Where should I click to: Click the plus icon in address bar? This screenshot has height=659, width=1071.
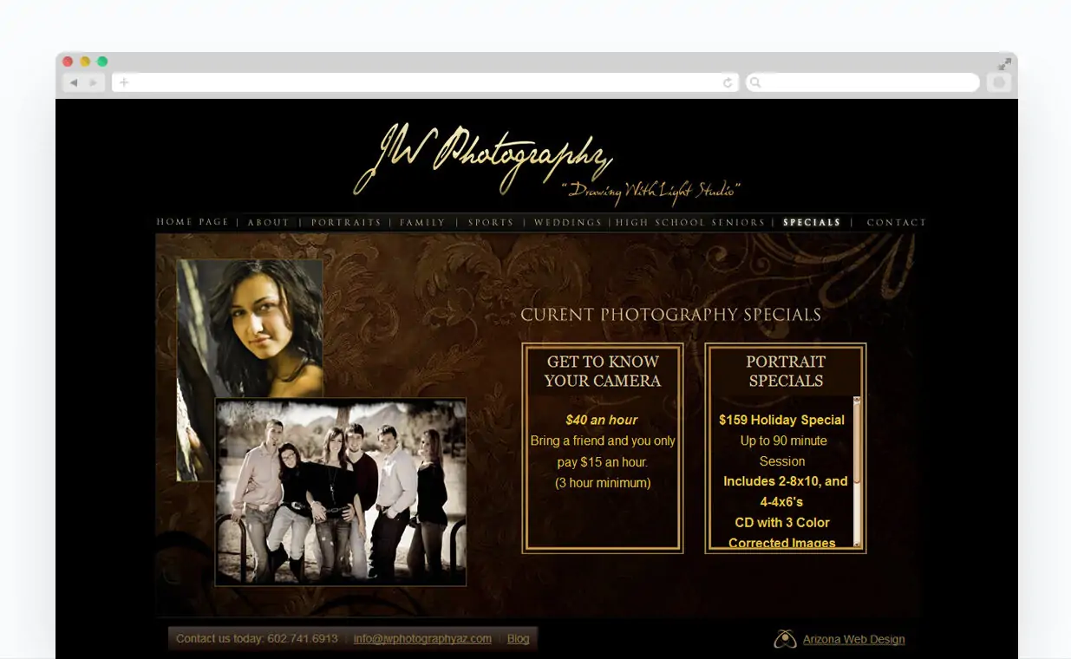(x=124, y=83)
